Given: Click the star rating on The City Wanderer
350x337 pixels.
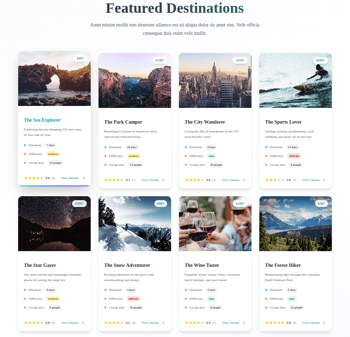Looking at the screenshot, I should pyautogui.click(x=195, y=180).
